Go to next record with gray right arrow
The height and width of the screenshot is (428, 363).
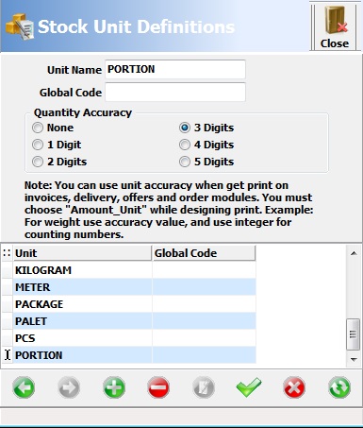click(69, 387)
